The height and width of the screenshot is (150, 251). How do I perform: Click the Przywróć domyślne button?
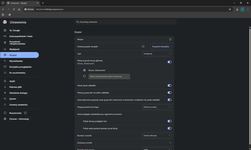pos(160,46)
